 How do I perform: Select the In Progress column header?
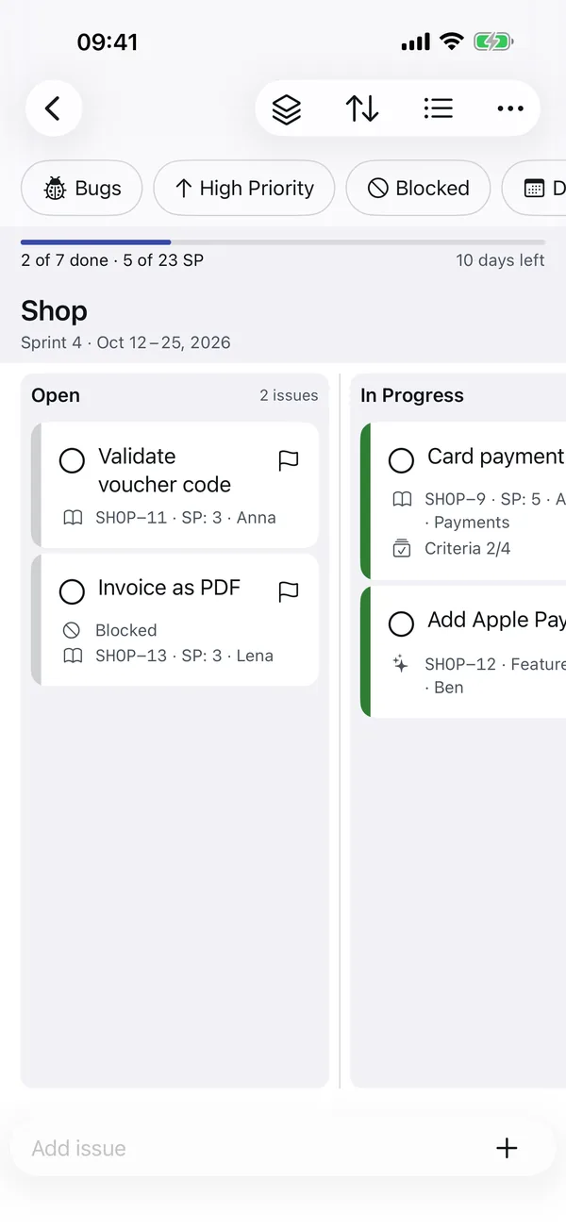pyautogui.click(x=412, y=395)
